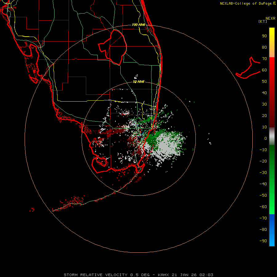Viewport: 277px width, 277px height.
Task: Click the STORM RELATIVE VELOCITY caption words
Action: click(x=96, y=275)
